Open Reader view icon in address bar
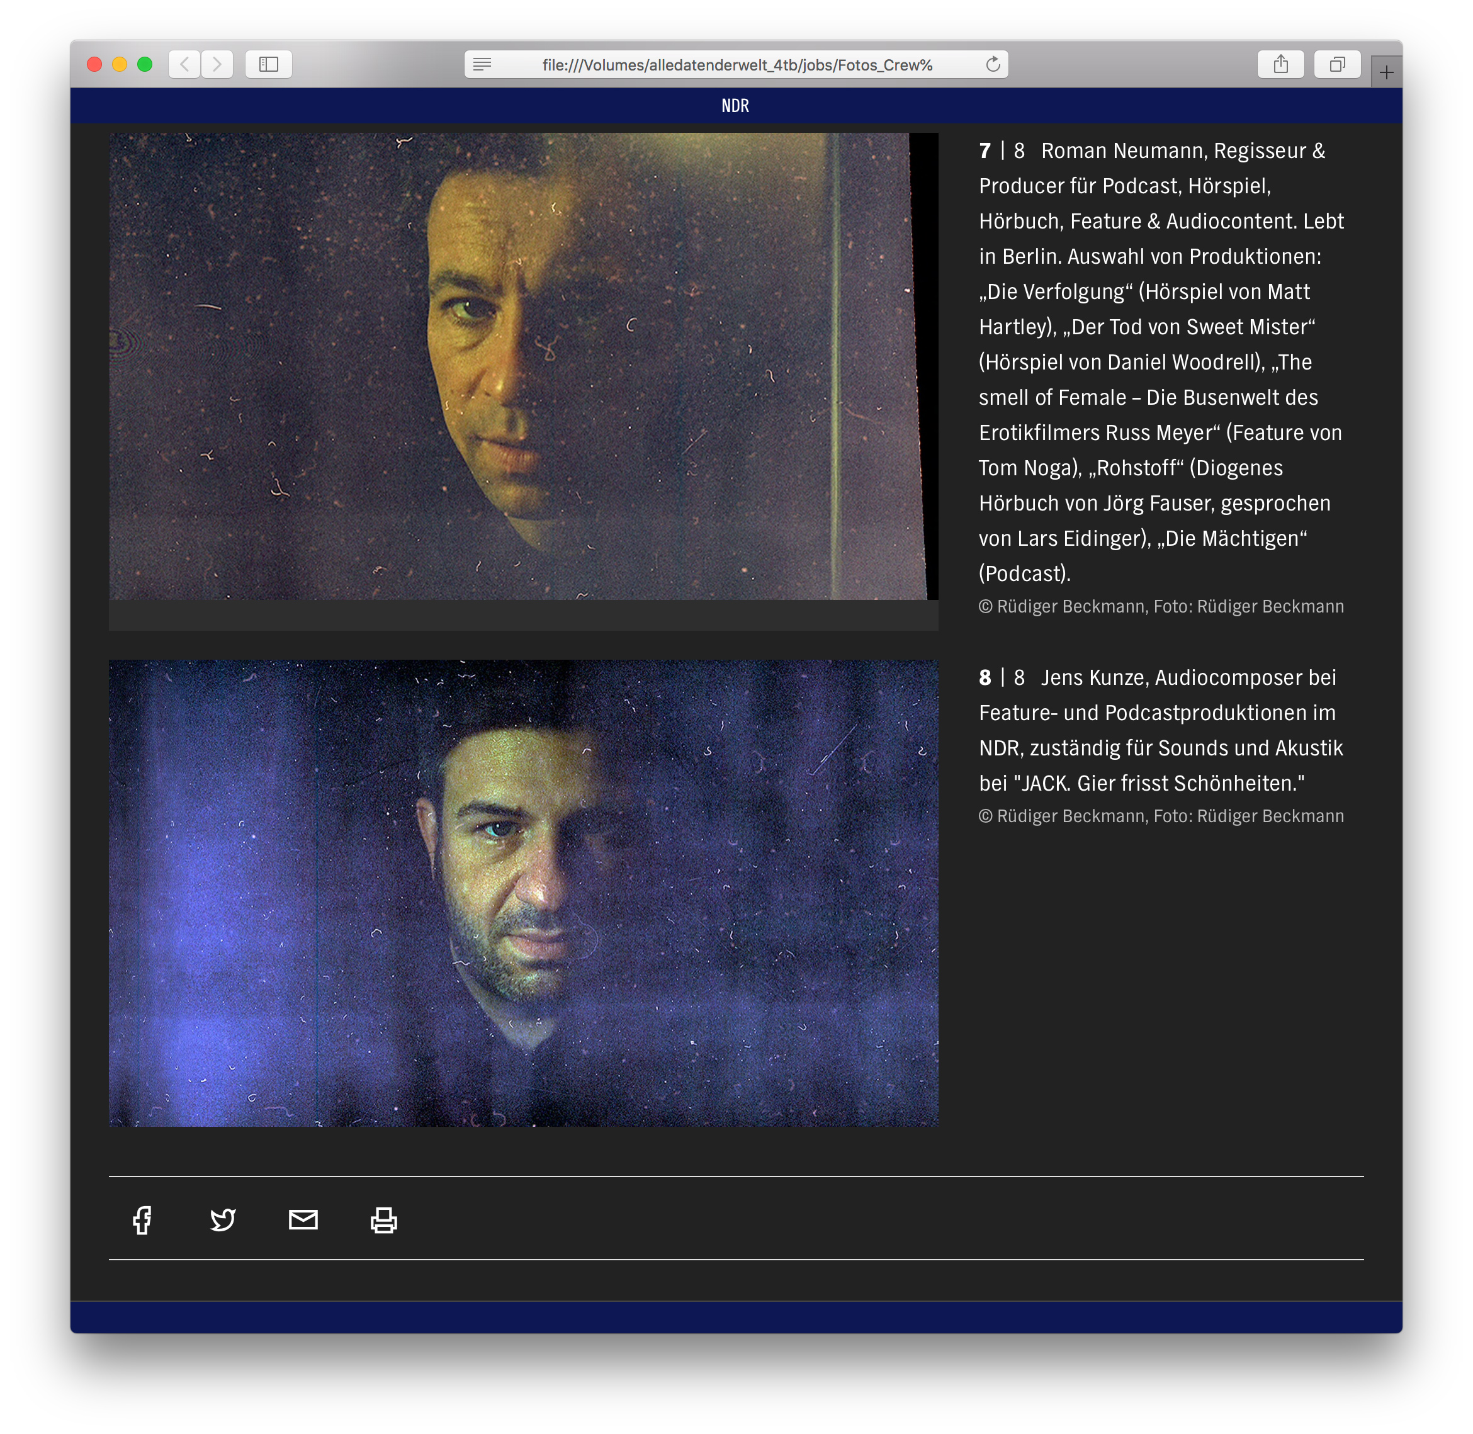1473x1434 pixels. point(483,65)
